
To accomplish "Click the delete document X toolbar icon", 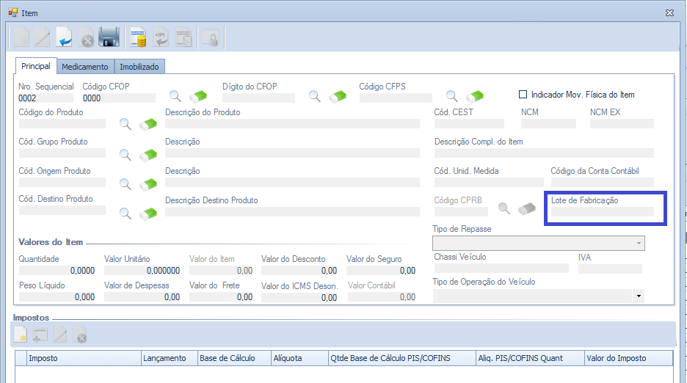I will (x=86, y=37).
